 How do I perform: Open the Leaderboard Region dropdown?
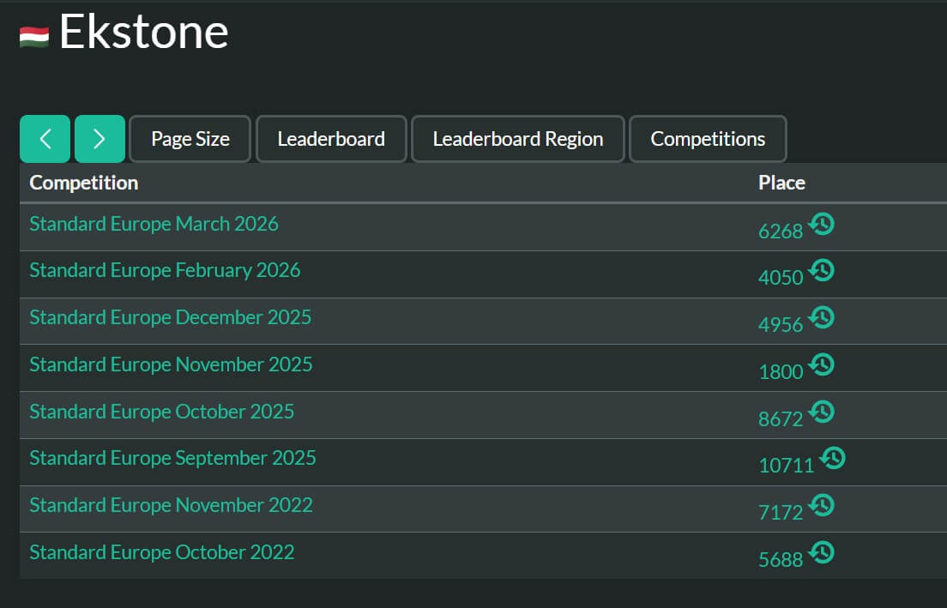(x=518, y=139)
